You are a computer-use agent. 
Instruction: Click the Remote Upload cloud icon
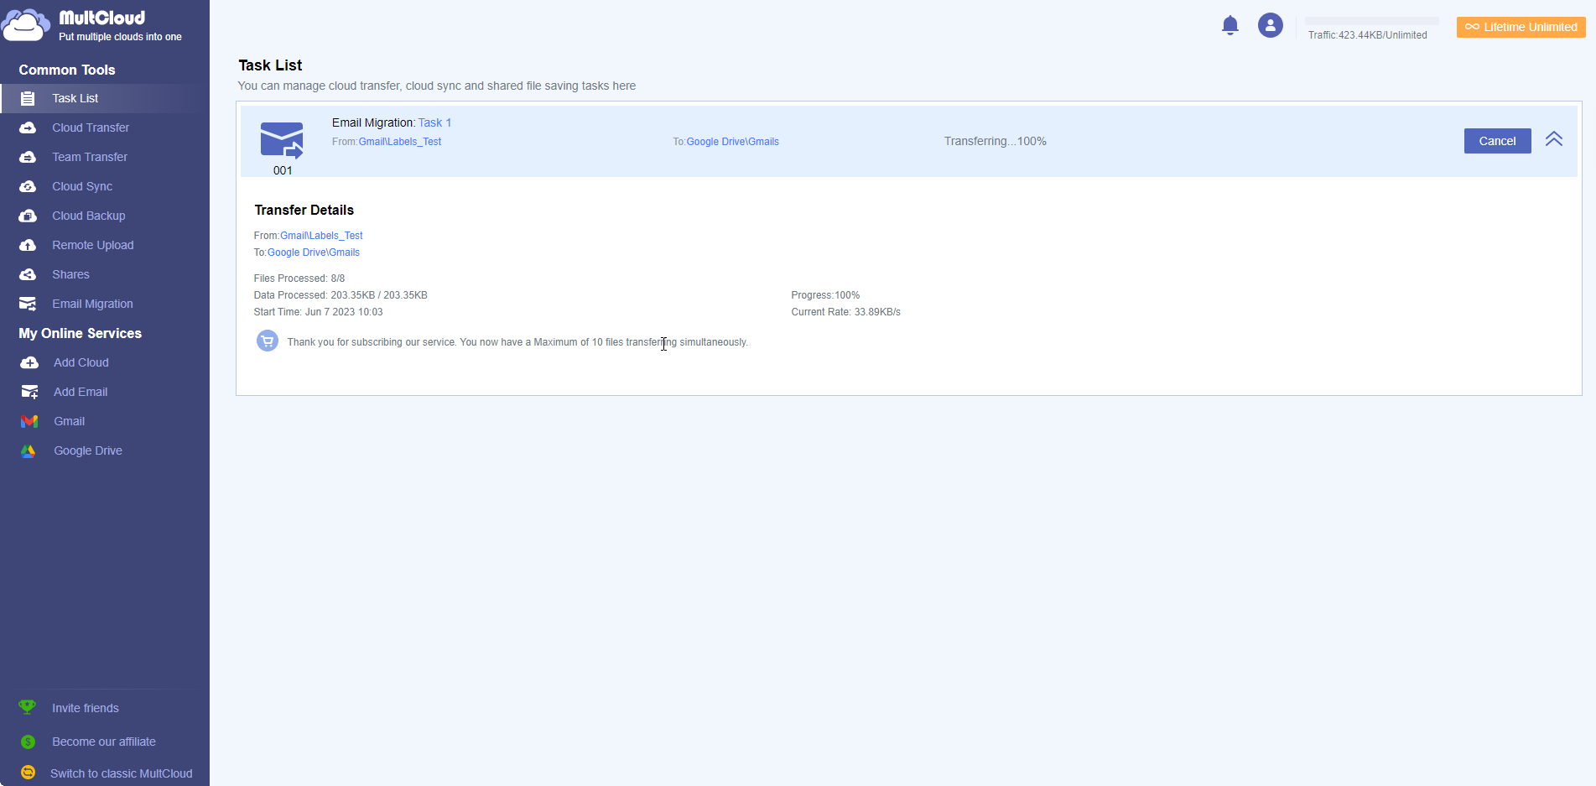tap(28, 245)
